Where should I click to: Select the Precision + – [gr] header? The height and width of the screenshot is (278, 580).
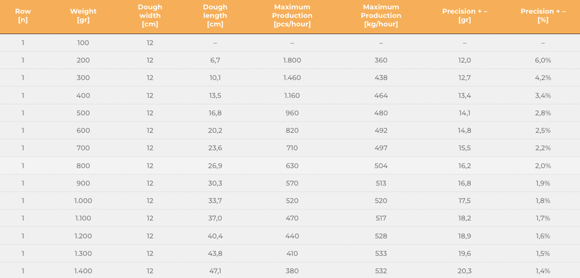465,16
